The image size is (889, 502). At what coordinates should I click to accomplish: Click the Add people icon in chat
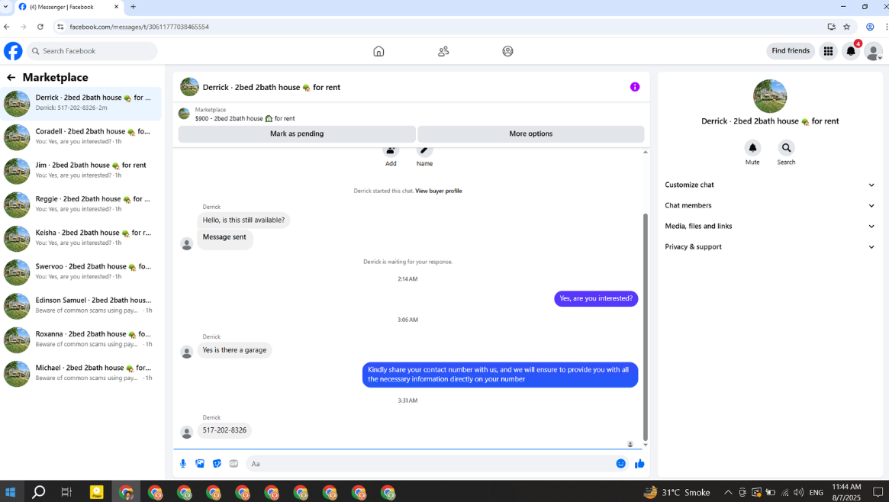[x=391, y=151]
